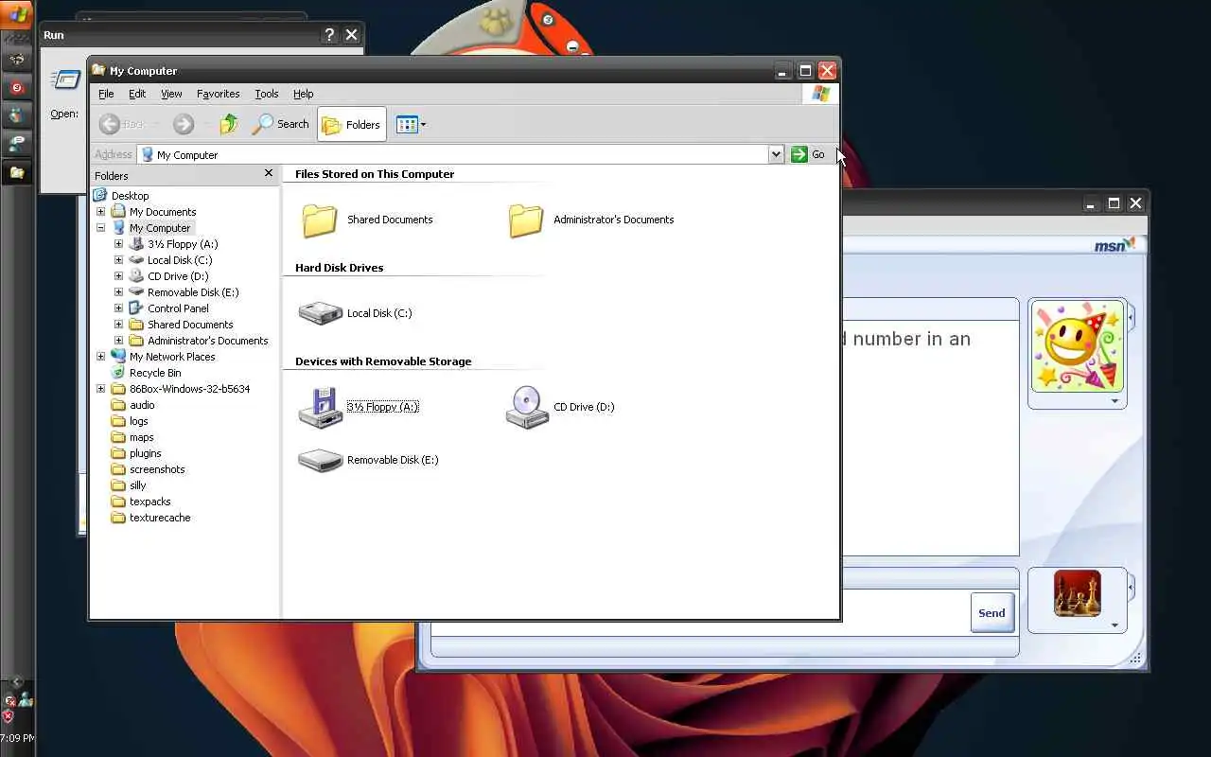Click the Windows flag logo in menu bar
Screen dimensions: 1211x757
pos(820,94)
